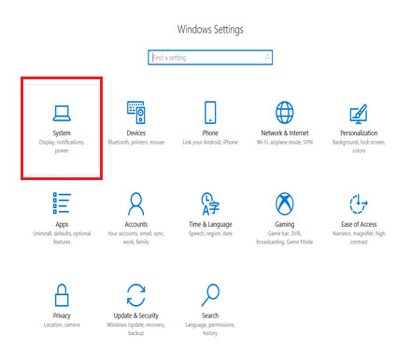Click the magnifier icon in search box
This screenshot has width=411, height=364.
click(267, 58)
